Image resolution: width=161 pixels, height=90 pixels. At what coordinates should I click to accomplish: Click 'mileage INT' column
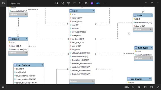coord(76,35)
